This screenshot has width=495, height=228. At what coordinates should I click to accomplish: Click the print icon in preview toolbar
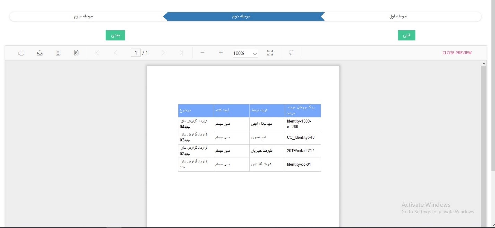(x=22, y=53)
